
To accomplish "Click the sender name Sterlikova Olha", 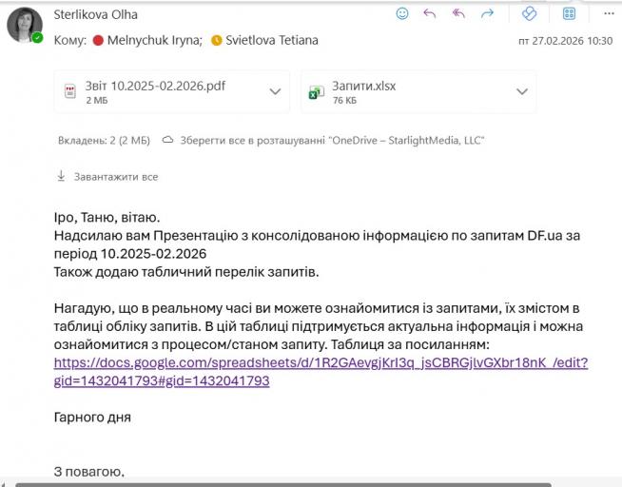I will tap(96, 14).
